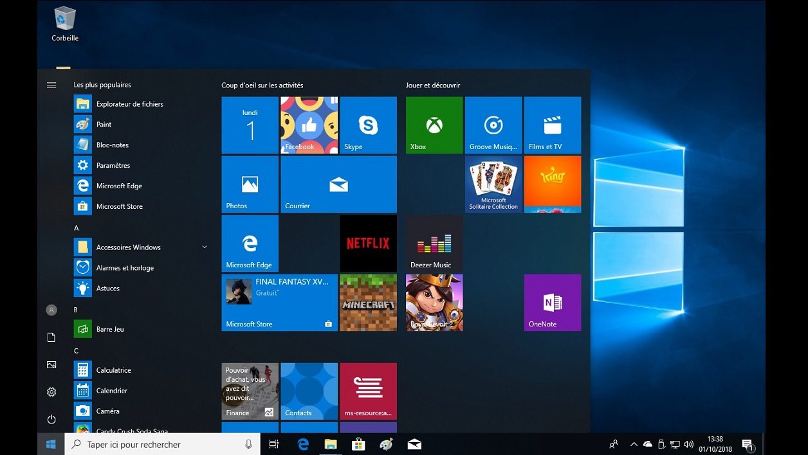Screen dimensions: 808x455
Task: Open Bloc-notes in the Start menu list
Action: [x=142, y=145]
